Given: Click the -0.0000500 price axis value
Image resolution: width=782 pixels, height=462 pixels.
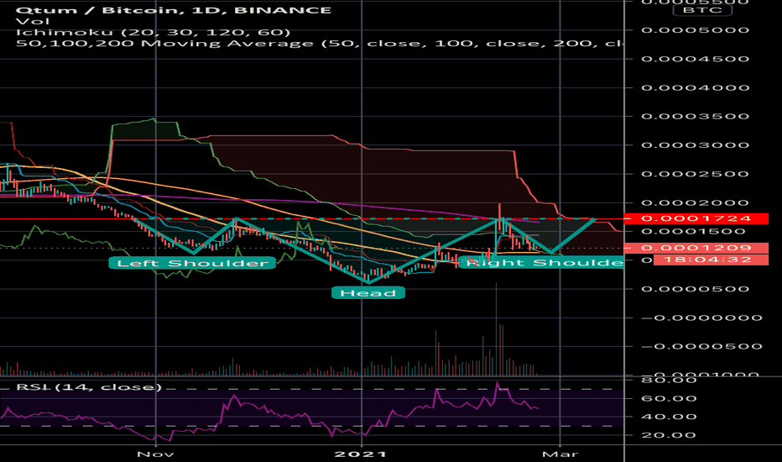Looking at the screenshot, I should click(x=701, y=346).
